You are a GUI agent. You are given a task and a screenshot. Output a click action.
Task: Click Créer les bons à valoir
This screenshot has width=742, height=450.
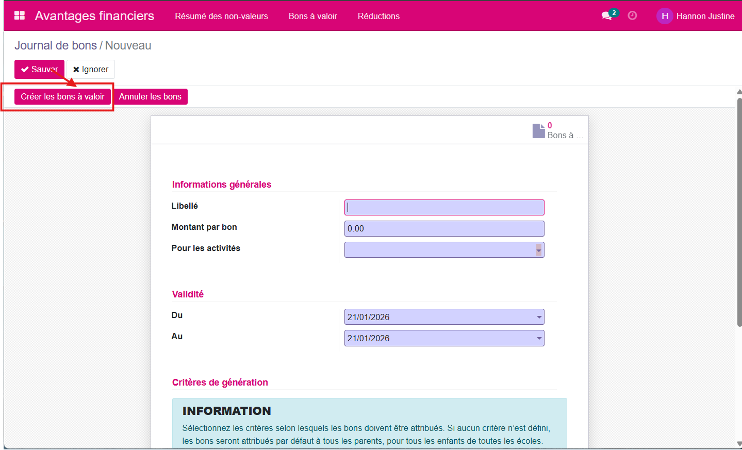[62, 97]
